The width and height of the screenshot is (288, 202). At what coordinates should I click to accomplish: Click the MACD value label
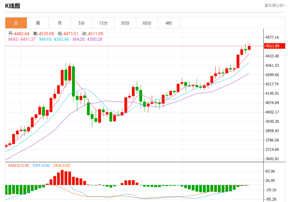(18, 166)
